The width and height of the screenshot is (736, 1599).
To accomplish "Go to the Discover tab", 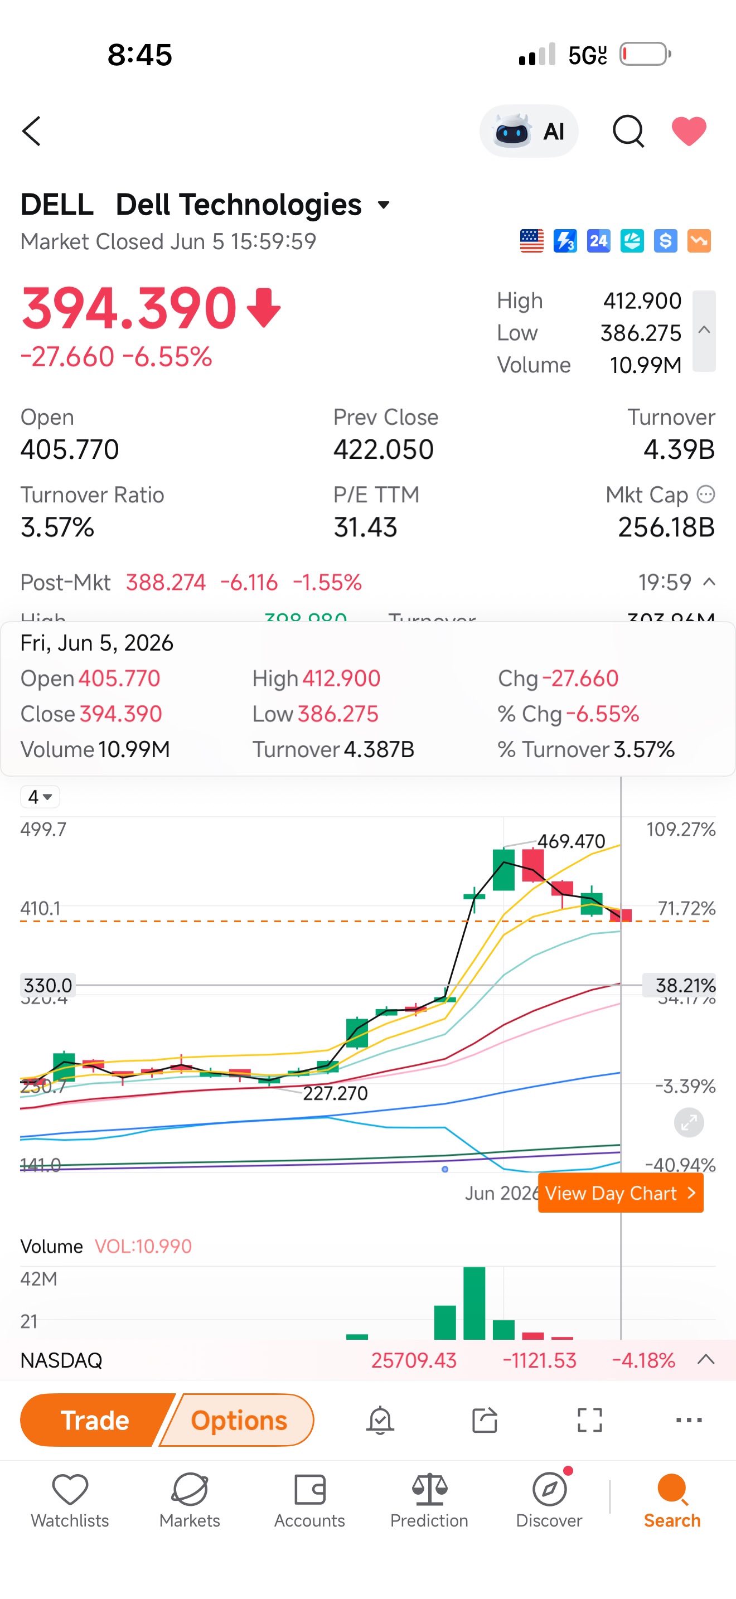I will (x=549, y=1500).
